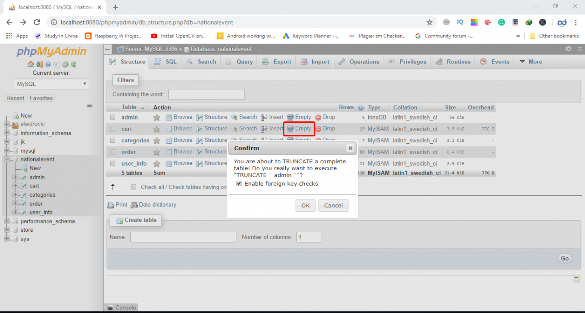Select cart table in navigation tree

34,186
